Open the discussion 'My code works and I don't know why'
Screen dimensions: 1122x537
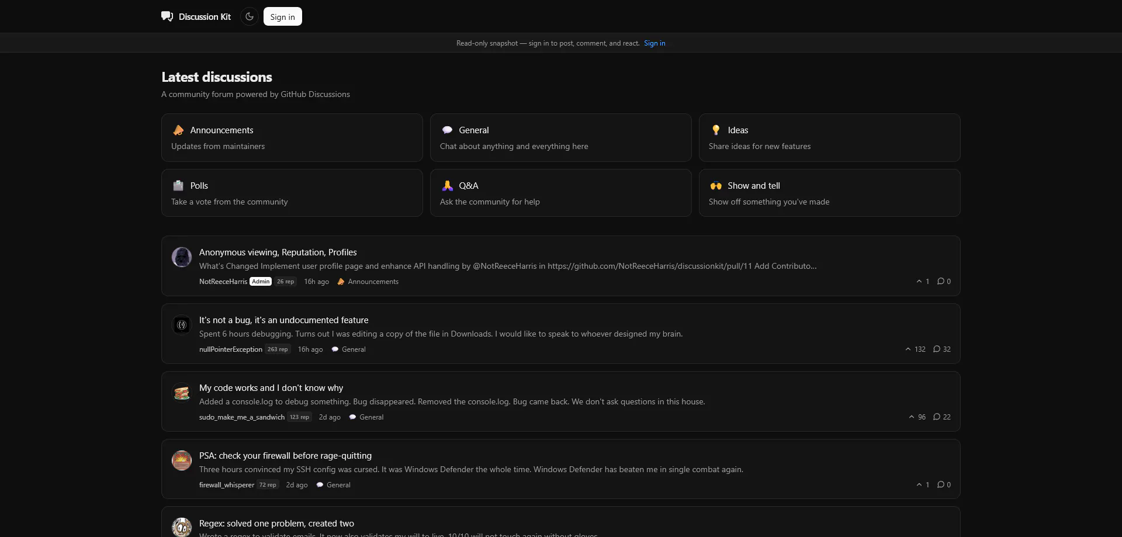pos(271,388)
